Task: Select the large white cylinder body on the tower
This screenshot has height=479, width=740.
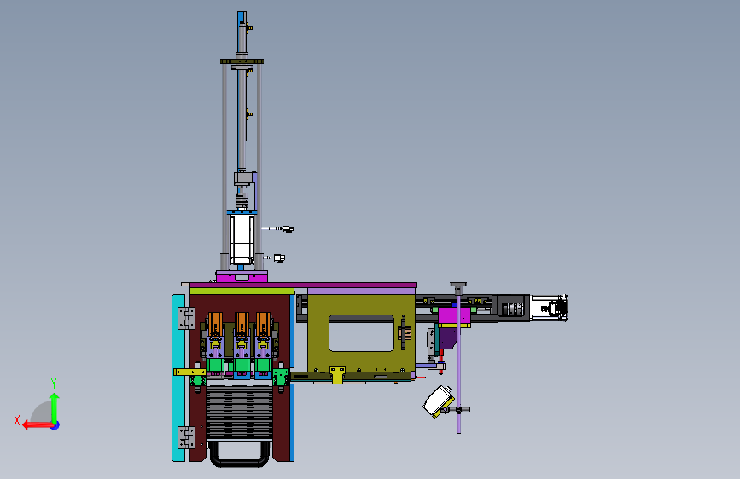Action: tap(242, 239)
